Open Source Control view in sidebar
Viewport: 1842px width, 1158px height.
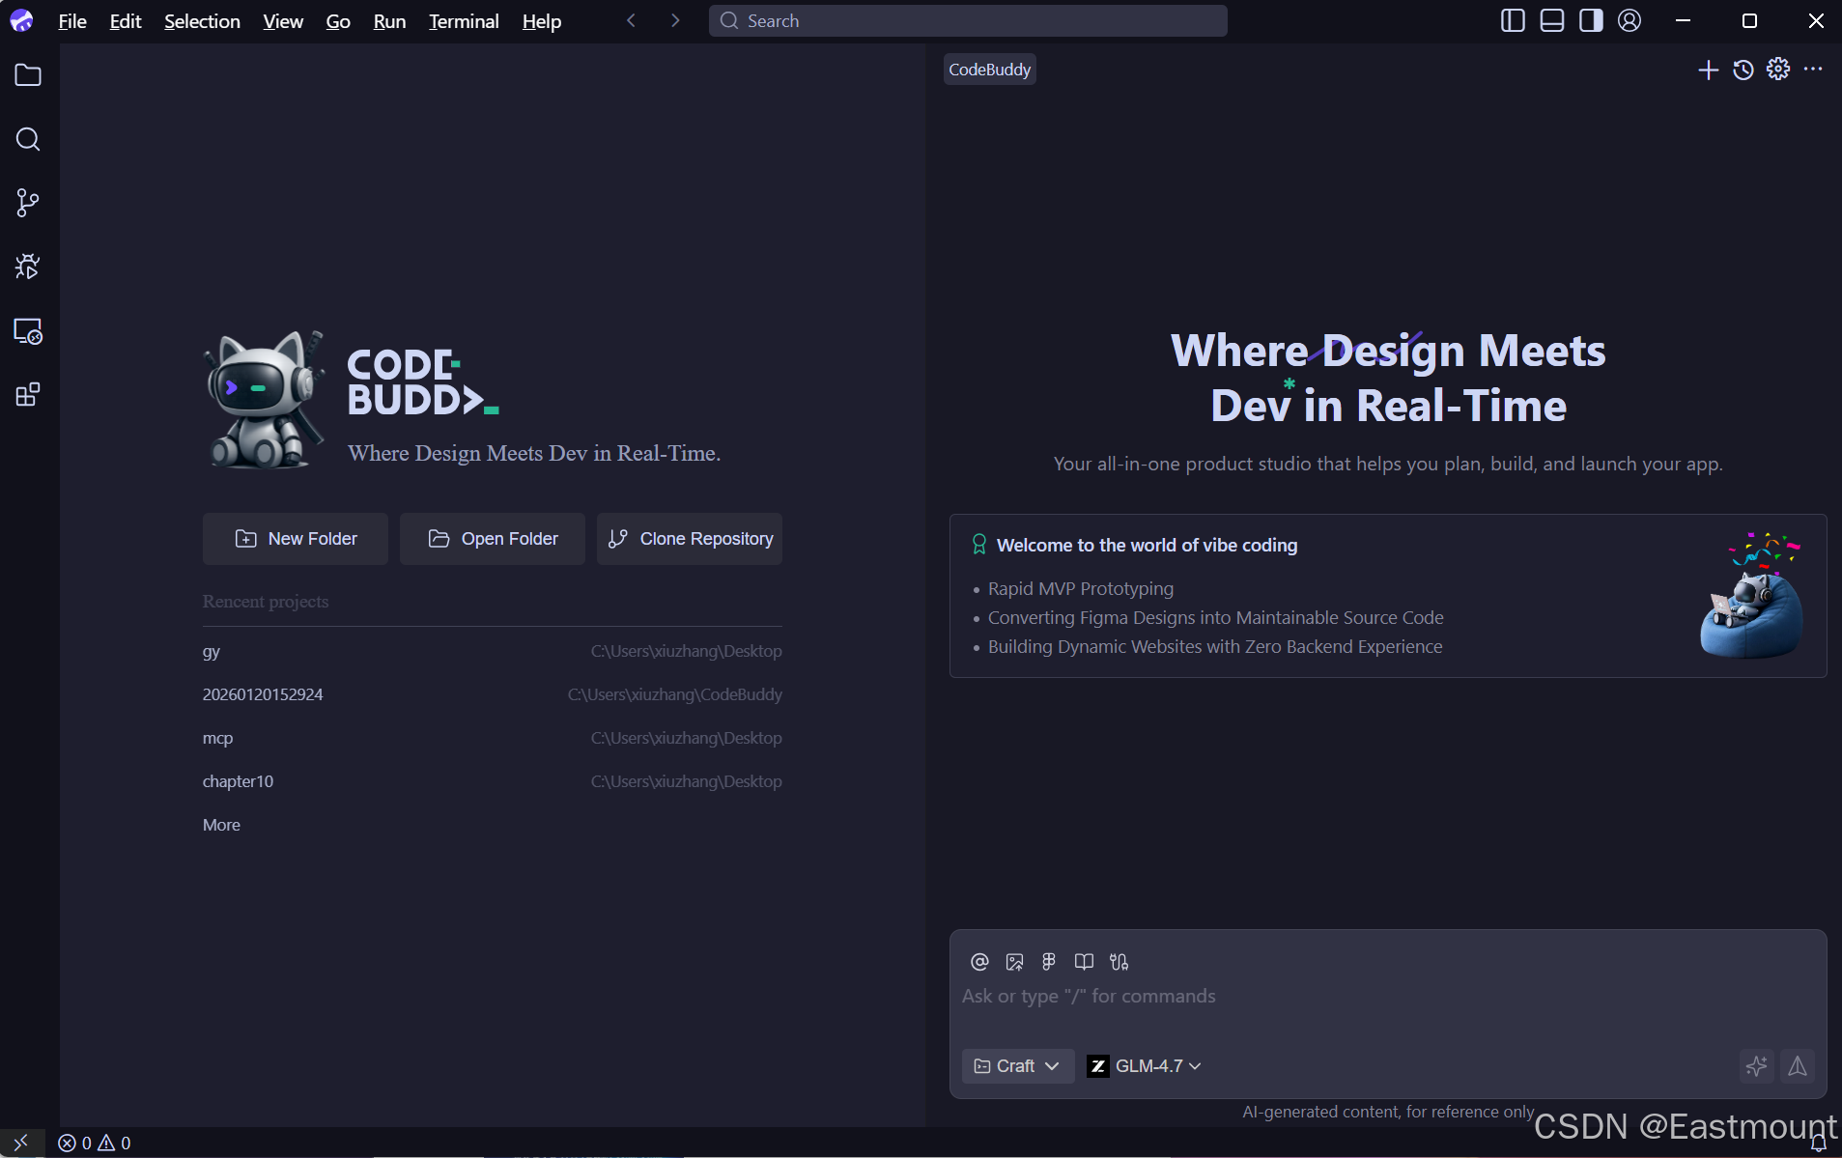28,203
